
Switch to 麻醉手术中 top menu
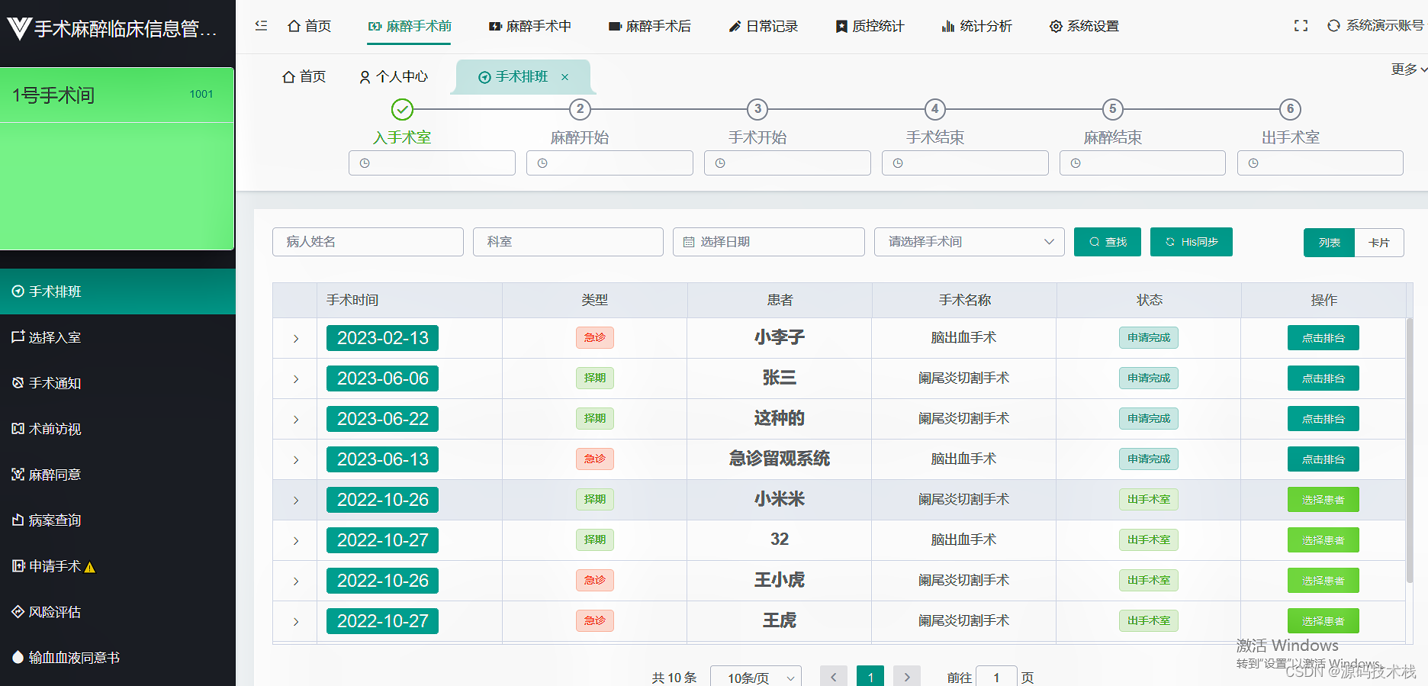point(530,26)
